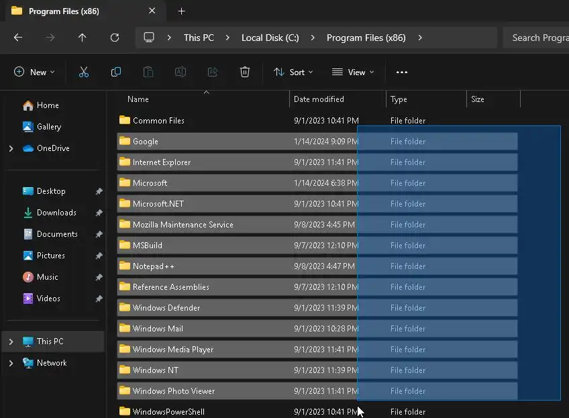
Task: Unpin Desktop using its pin icon
Action: 99,191
